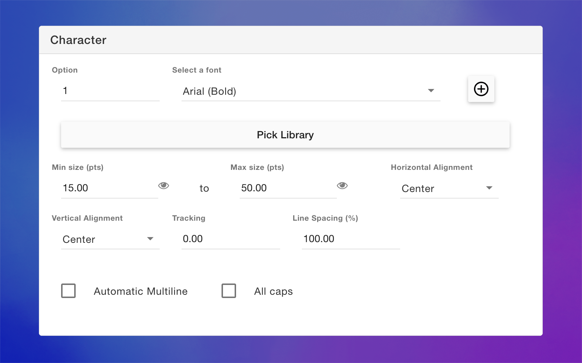
Task: Check the All caps checkbox
Action: pos(229,291)
